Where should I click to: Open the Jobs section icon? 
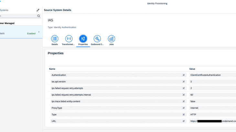111,39
